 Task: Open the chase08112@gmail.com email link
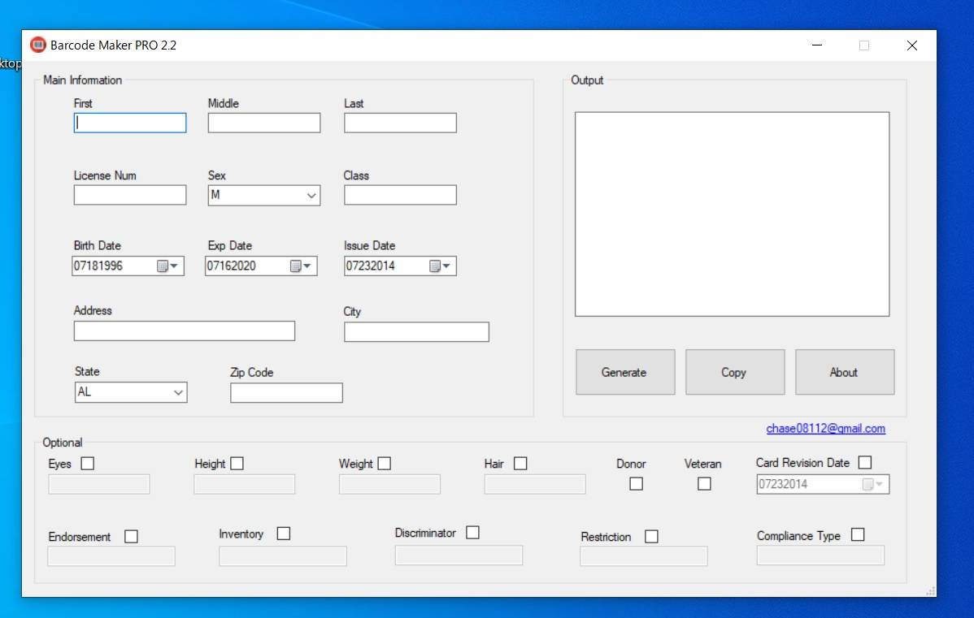[825, 428]
